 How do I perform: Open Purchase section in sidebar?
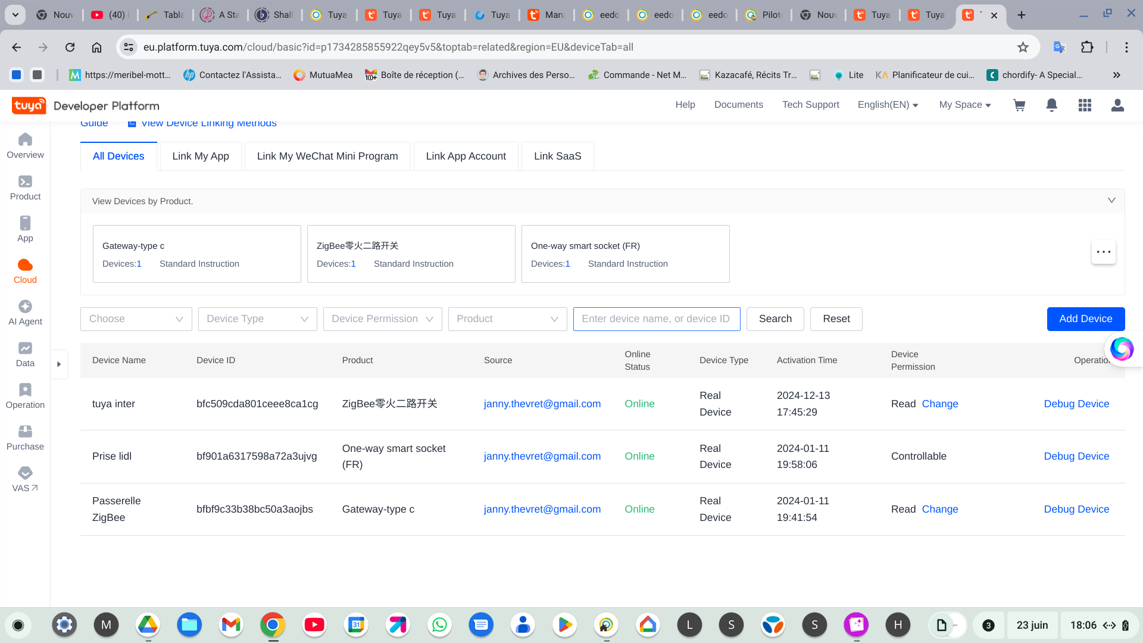coord(25,438)
